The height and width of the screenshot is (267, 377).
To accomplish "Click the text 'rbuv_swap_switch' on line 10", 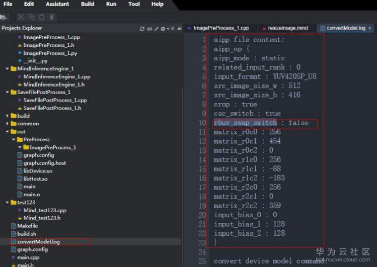I will [x=245, y=123].
